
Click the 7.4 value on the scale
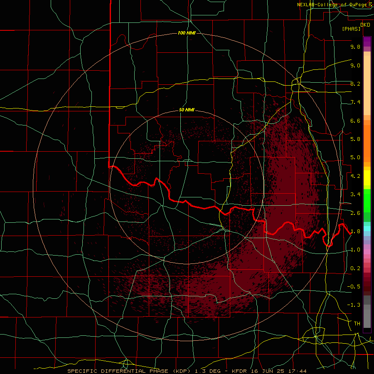[355, 102]
